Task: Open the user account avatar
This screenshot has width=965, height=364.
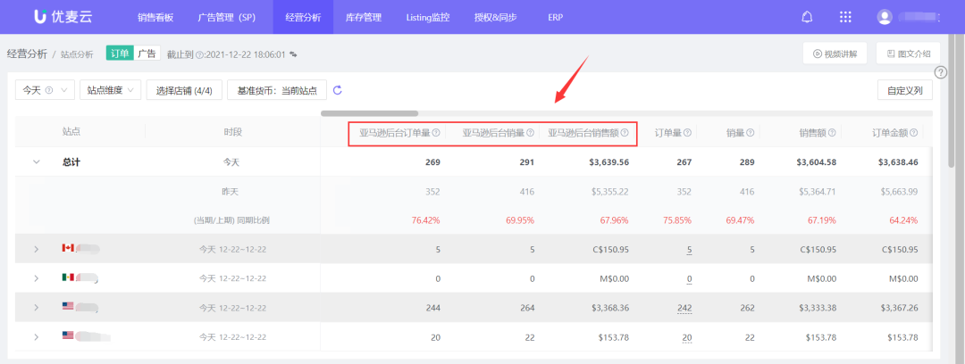Action: pyautogui.click(x=885, y=17)
